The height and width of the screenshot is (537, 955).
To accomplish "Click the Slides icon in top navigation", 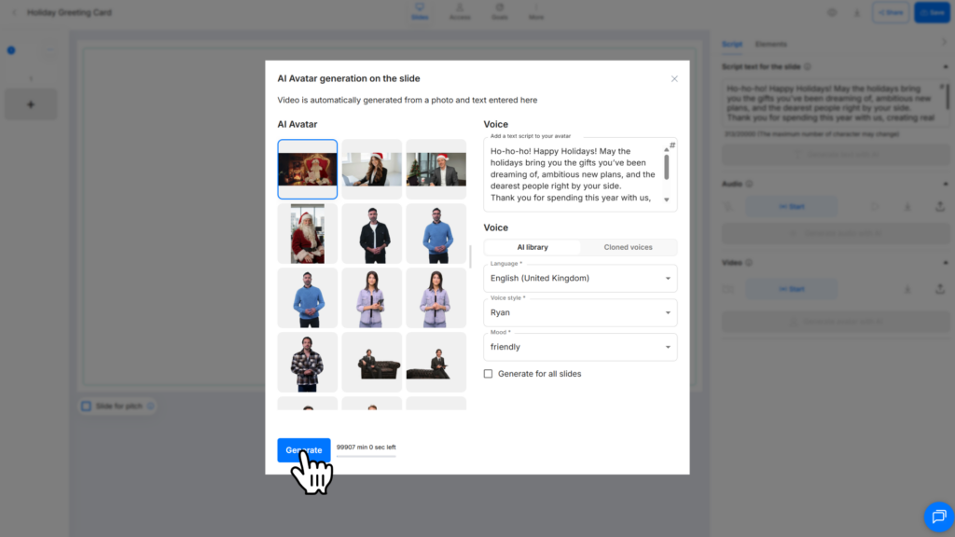I will pos(420,11).
